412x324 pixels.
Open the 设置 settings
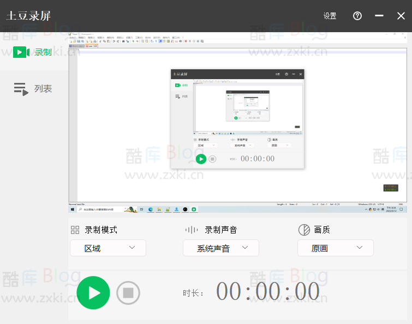[x=330, y=16]
